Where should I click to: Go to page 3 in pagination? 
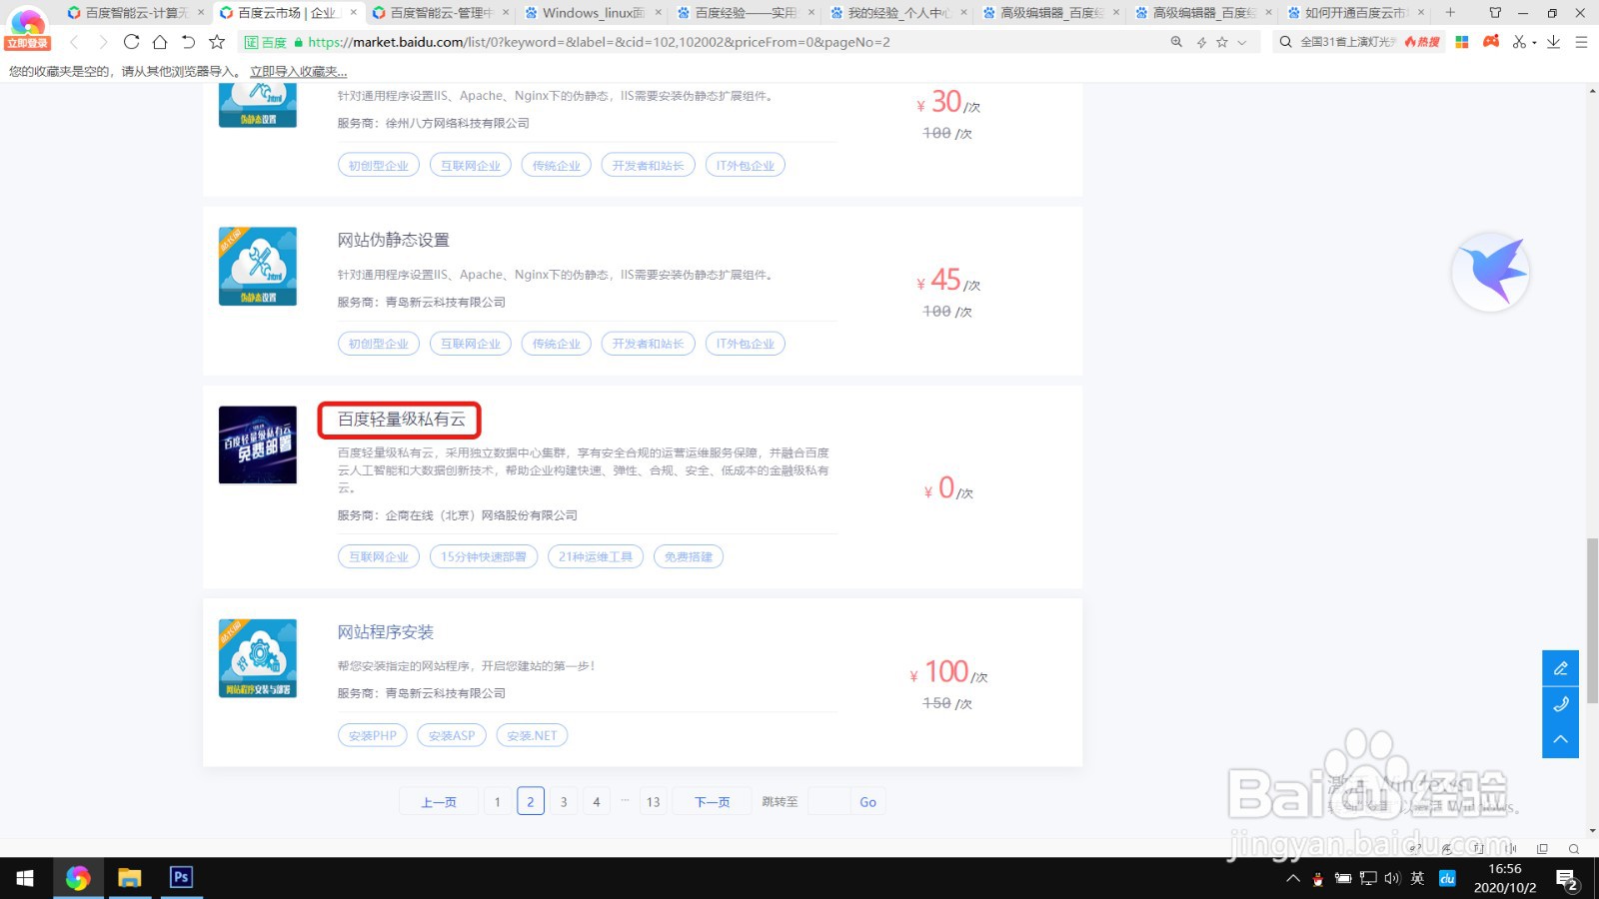[564, 801]
